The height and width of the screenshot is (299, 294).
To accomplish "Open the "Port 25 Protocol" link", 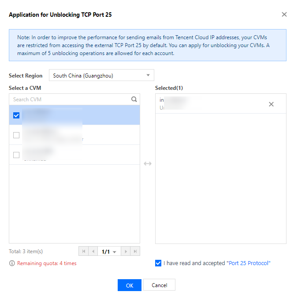I will pos(248,263).
